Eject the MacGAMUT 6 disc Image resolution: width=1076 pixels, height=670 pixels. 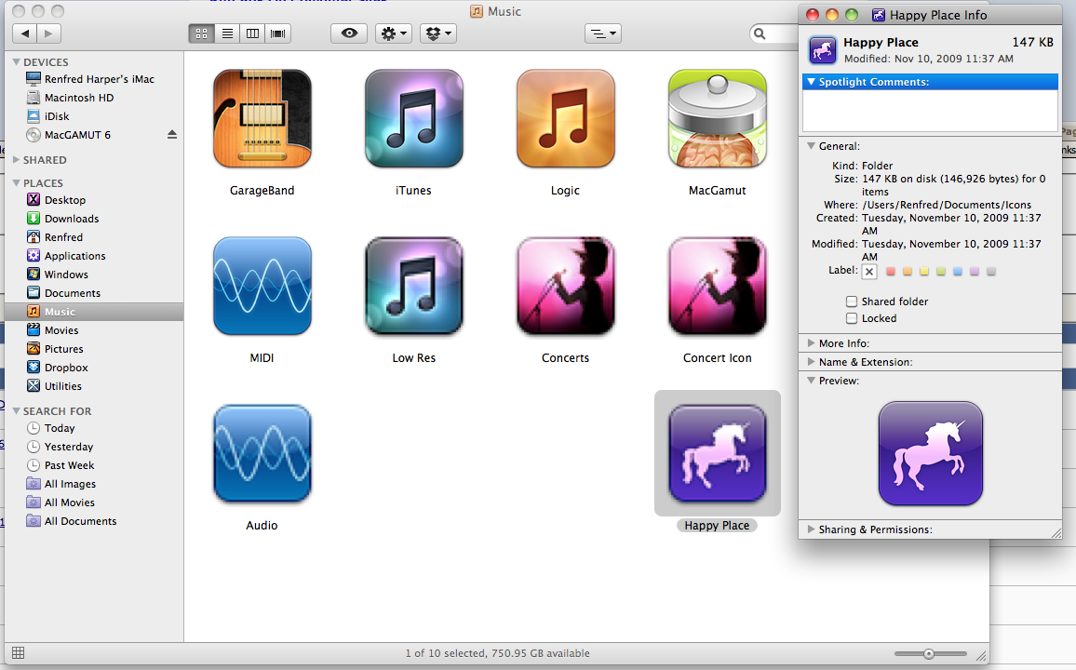172,134
